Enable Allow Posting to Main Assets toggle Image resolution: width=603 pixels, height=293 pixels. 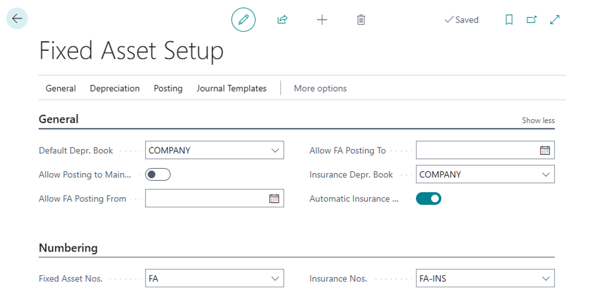click(158, 175)
